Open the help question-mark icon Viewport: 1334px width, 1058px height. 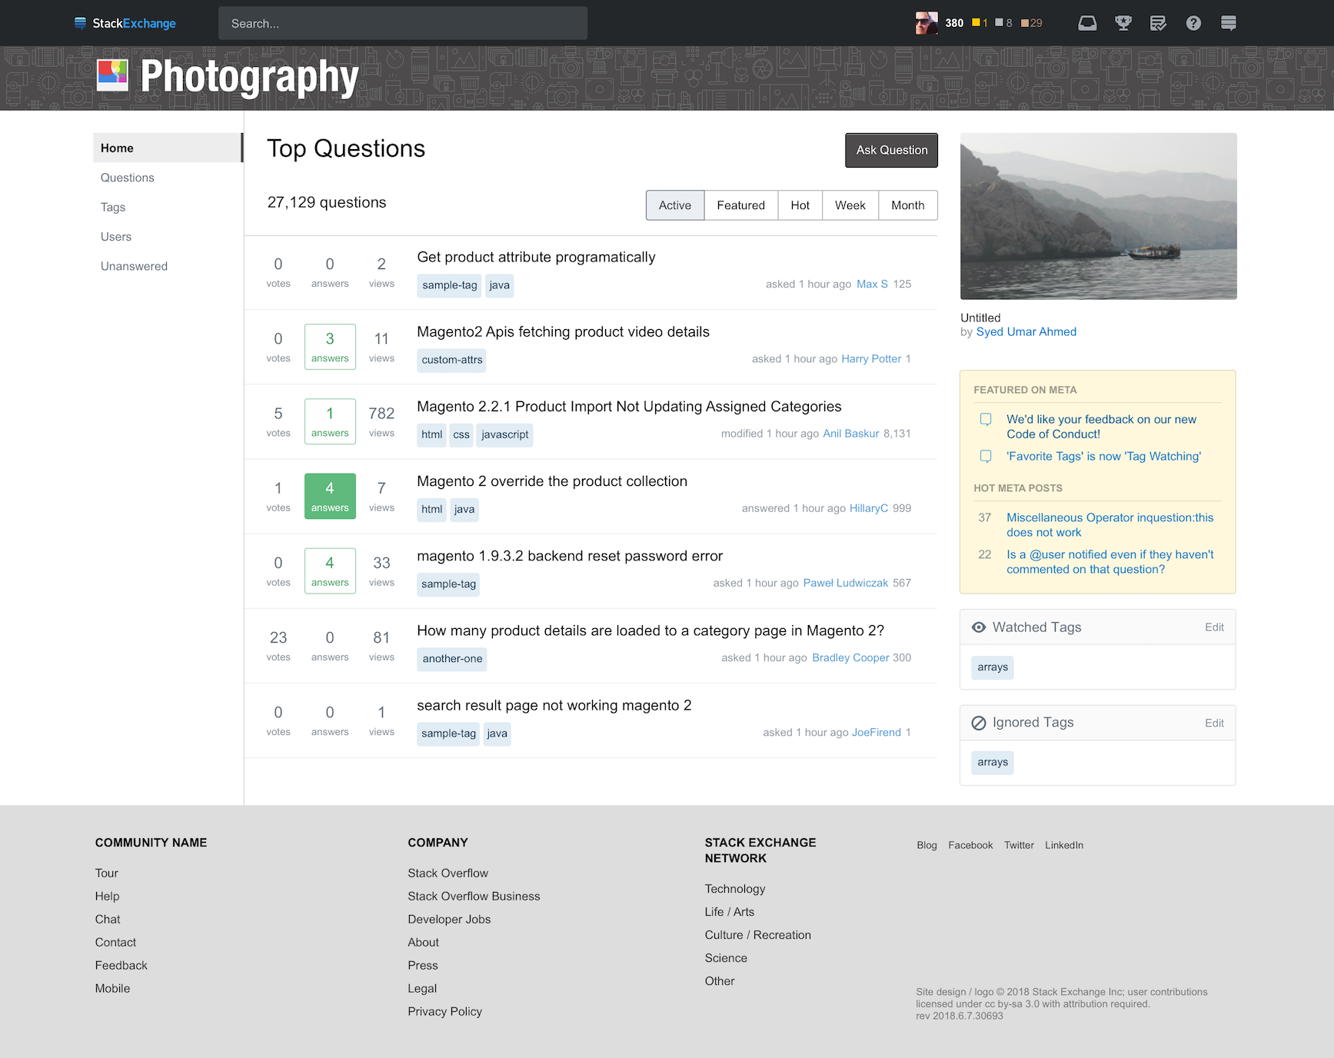coord(1193,23)
